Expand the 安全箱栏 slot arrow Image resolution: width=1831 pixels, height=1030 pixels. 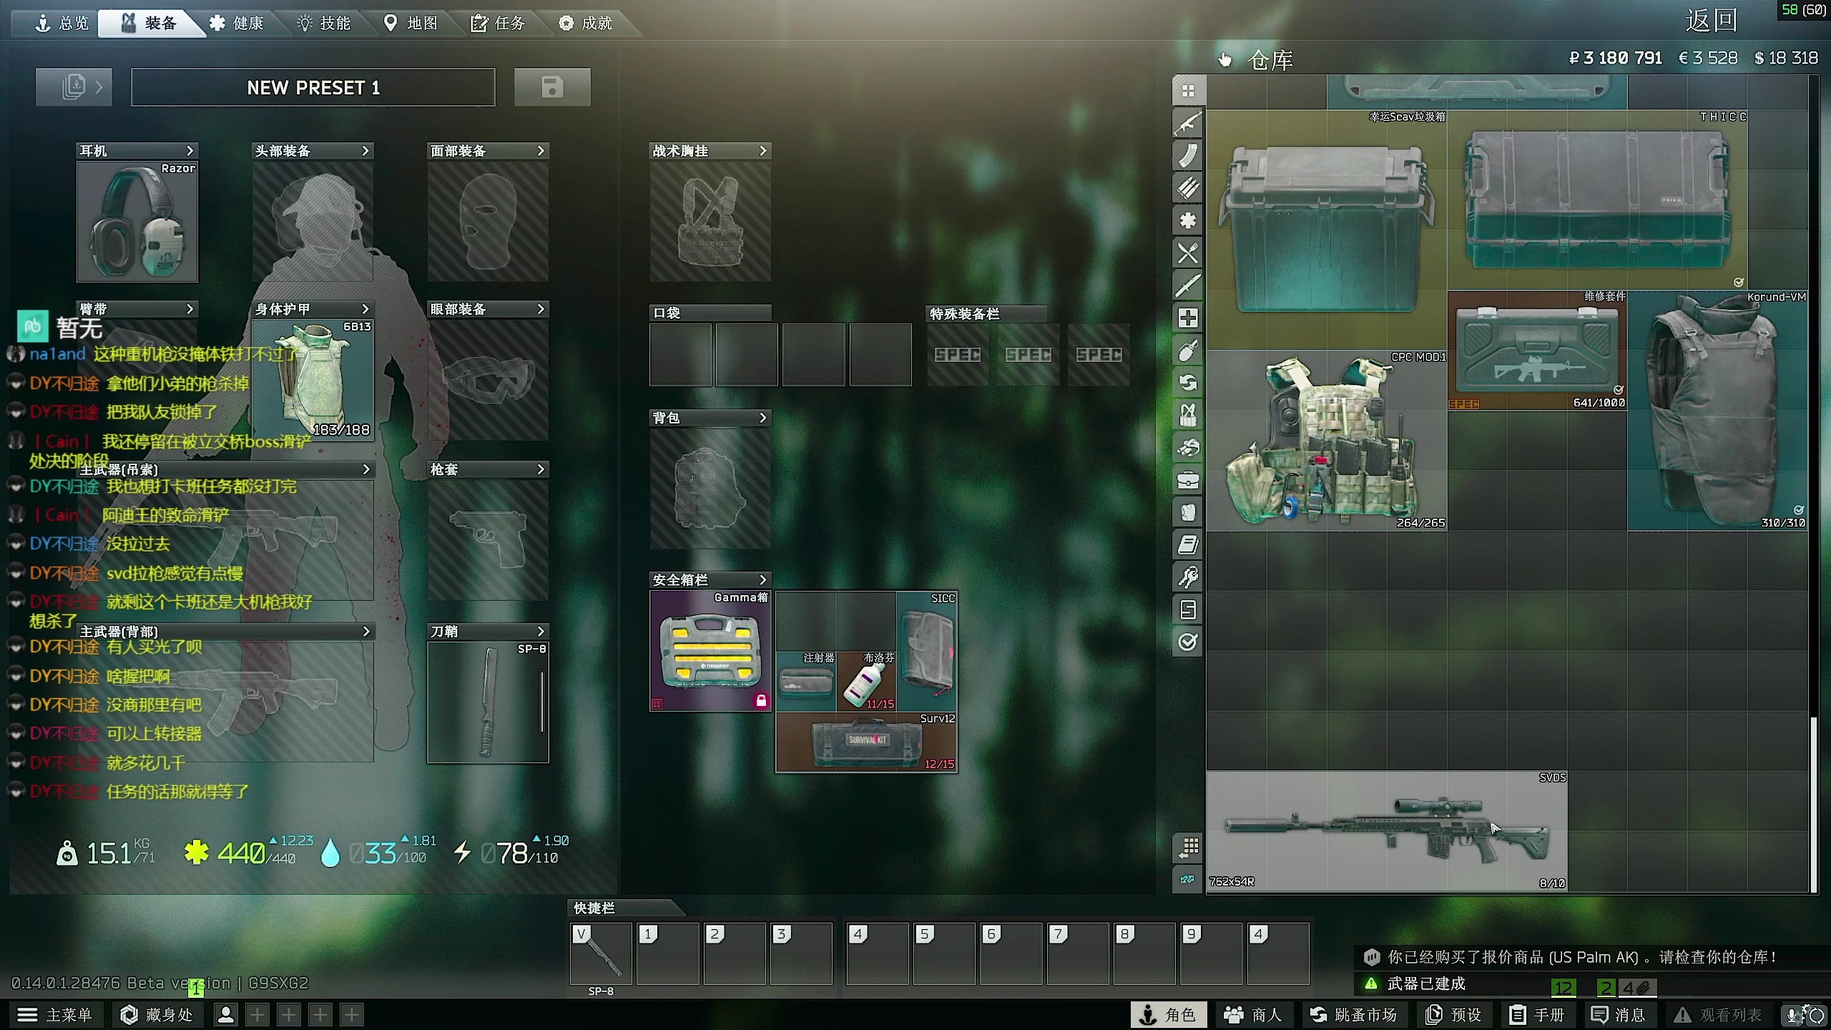(762, 580)
